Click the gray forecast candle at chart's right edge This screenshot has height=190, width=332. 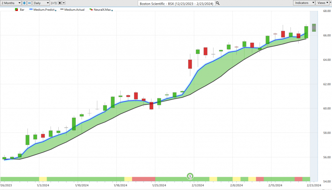pyautogui.click(x=314, y=28)
